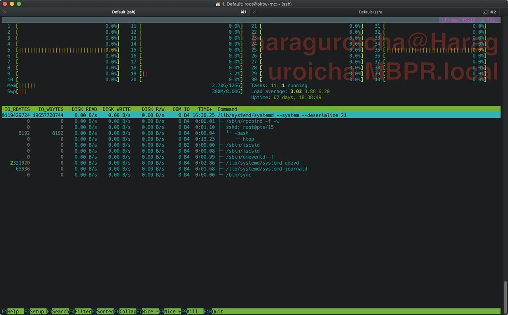
Task: Sort by the IO_RBYTES column header
Action: [17, 109]
